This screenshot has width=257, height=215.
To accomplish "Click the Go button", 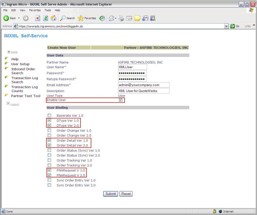I will (x=235, y=26).
